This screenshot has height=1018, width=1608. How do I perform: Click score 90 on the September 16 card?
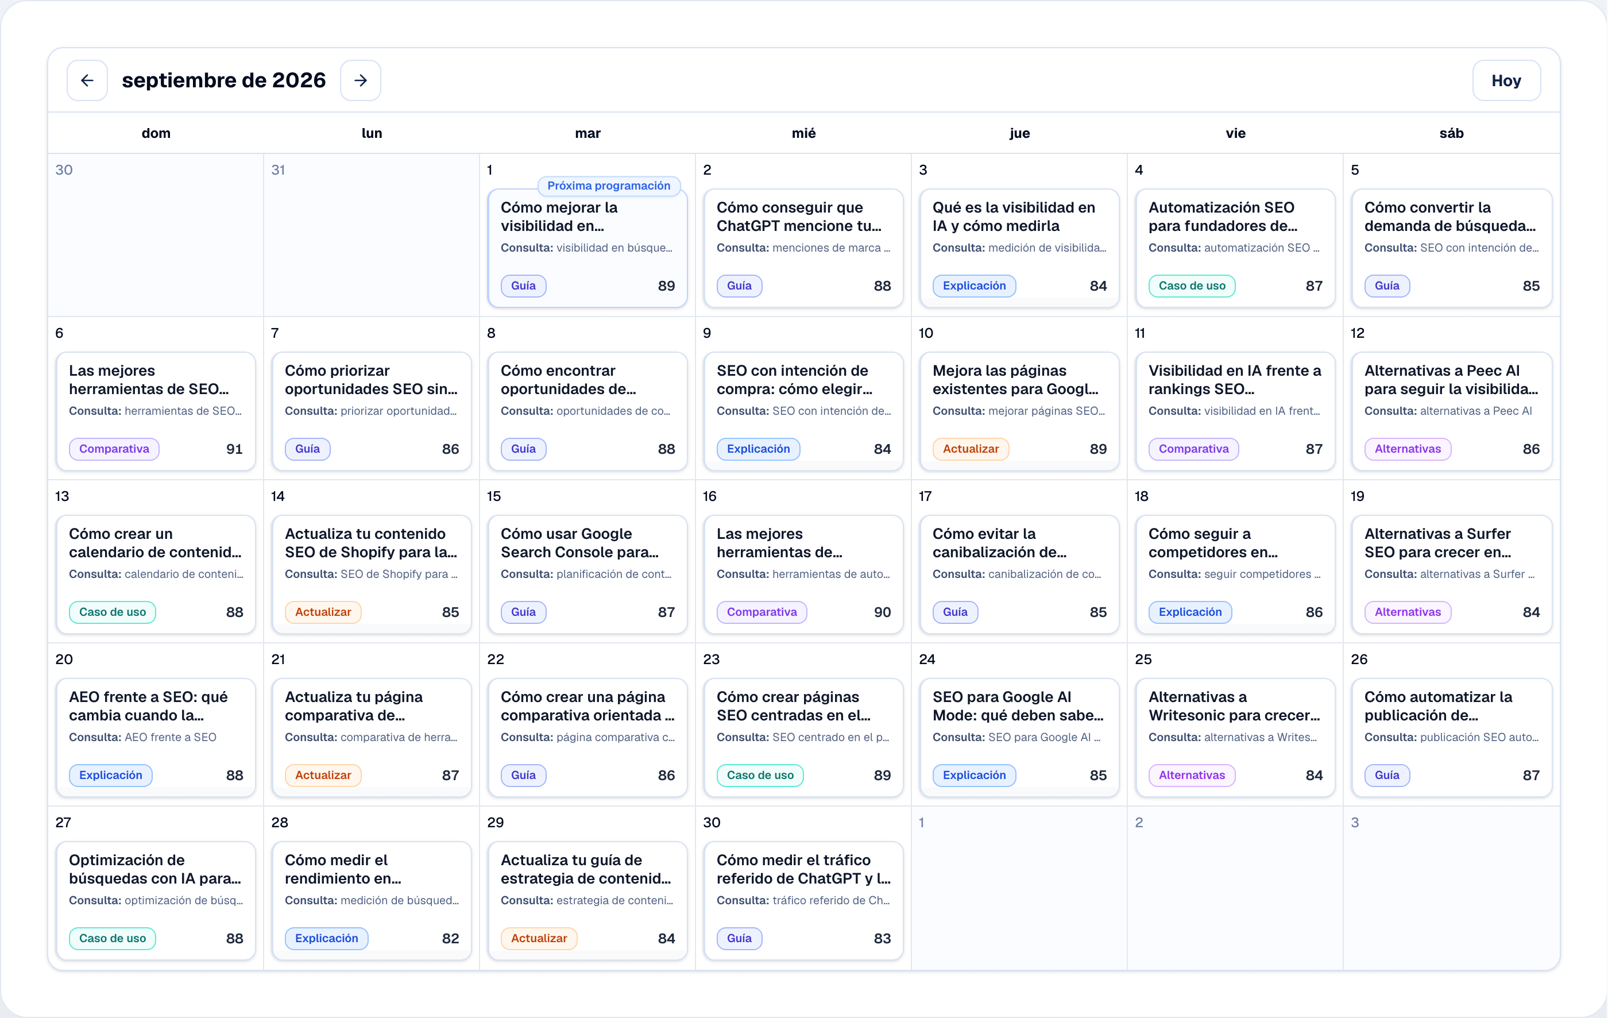point(882,612)
